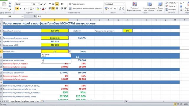Open the borders dropdown arrow

34,9
